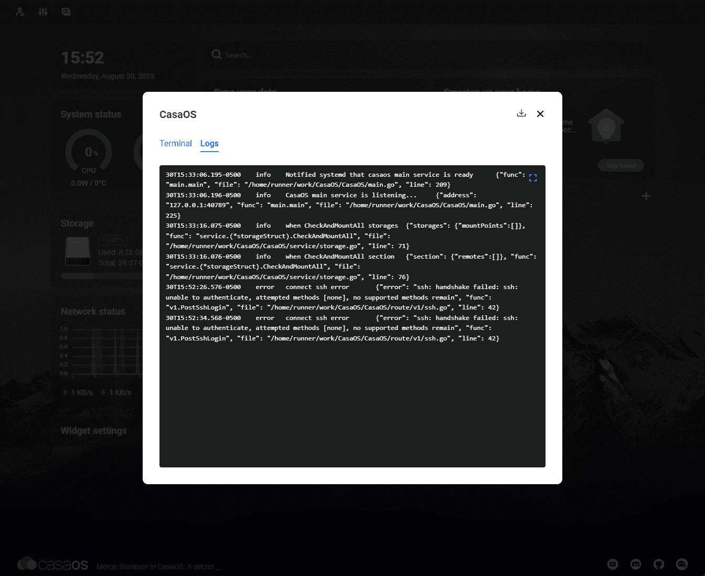705x576 pixels.
Task: Open the GitHub icon
Action: point(659,564)
